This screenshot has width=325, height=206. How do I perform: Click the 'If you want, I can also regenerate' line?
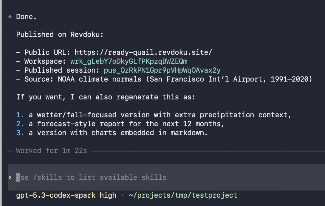tap(106, 97)
